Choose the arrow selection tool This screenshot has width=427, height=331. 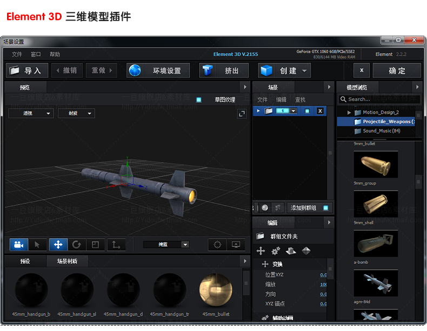click(37, 244)
